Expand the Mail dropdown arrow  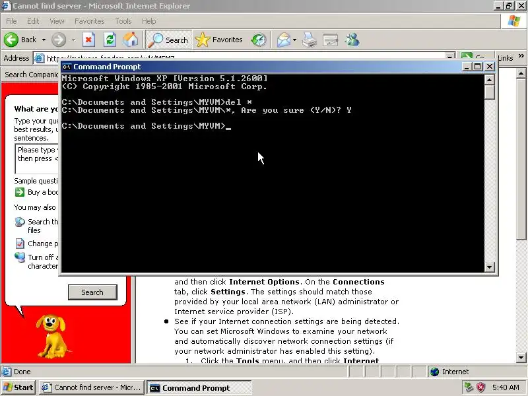tap(294, 40)
